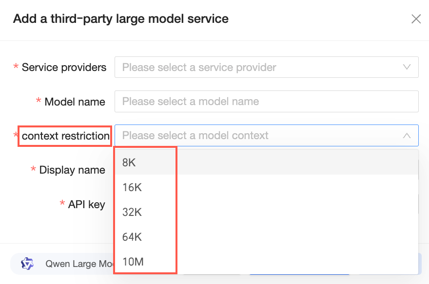This screenshot has height=284, width=429.
Task: Click the Model name input field
Action: (266, 102)
